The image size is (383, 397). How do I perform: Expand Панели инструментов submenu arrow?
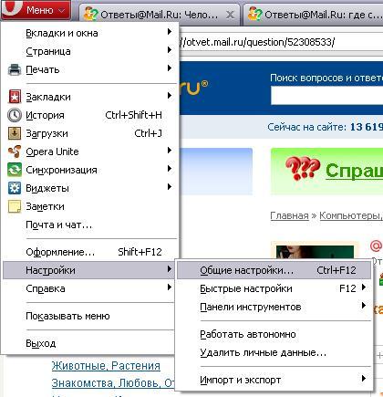(364, 306)
